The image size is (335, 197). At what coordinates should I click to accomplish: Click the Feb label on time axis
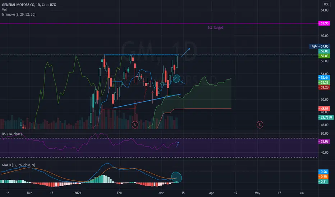click(x=119, y=193)
